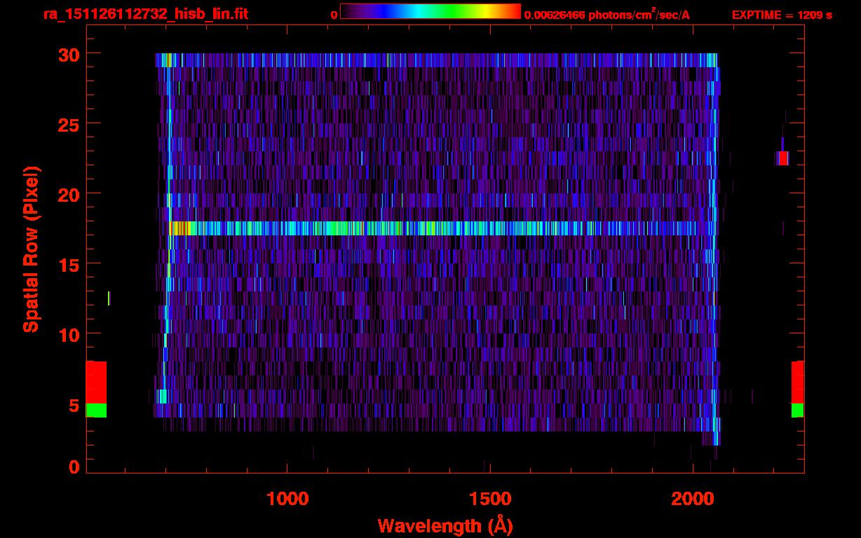Click the file name ra_151126112732_hisb_lin.fit
The height and width of the screenshot is (538, 861).
coord(145,14)
